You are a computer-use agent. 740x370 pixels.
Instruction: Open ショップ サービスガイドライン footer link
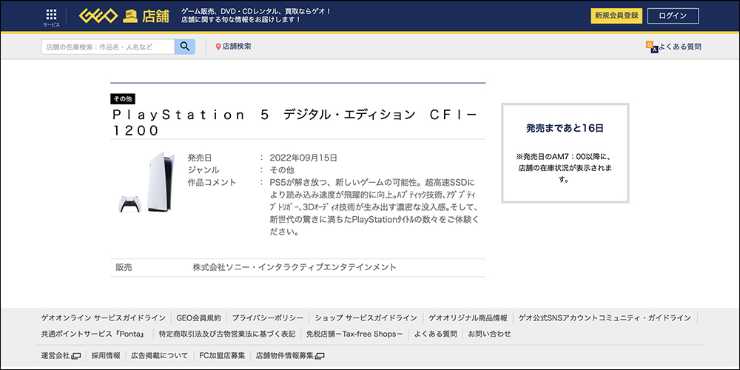[x=366, y=317]
